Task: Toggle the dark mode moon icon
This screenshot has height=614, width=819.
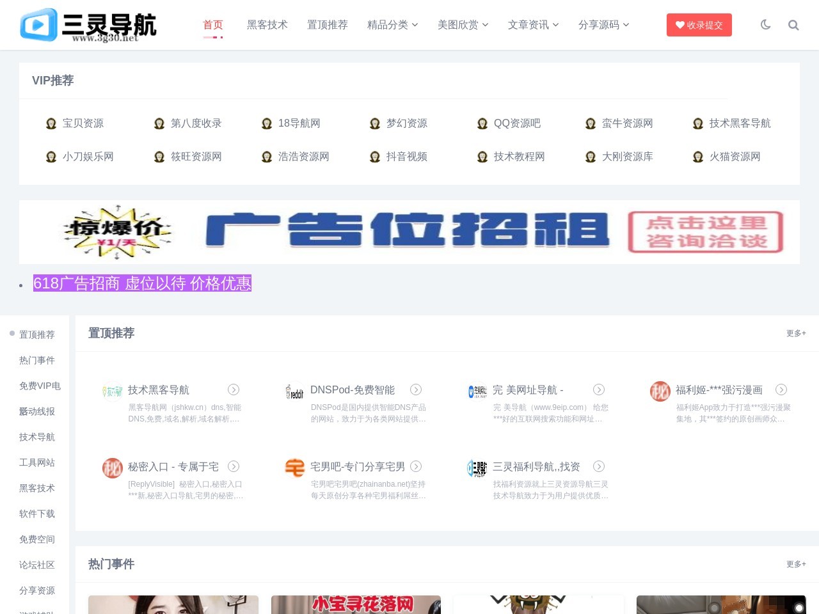Action: [x=765, y=24]
